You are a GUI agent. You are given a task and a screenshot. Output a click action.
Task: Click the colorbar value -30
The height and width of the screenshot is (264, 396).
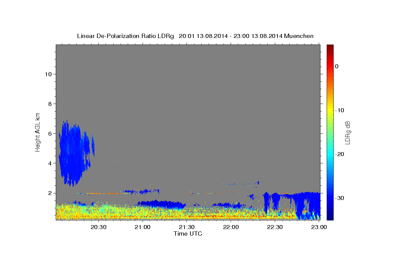[x=340, y=198]
